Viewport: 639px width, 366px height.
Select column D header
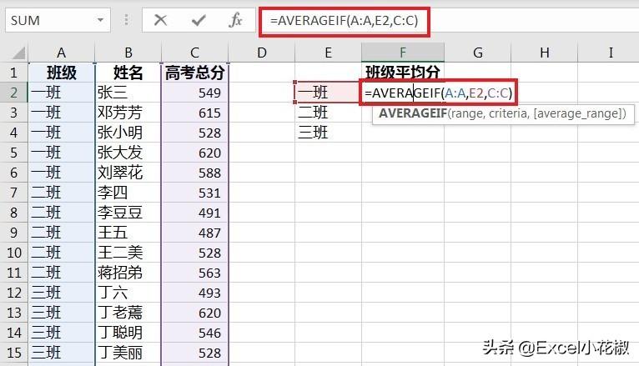262,53
